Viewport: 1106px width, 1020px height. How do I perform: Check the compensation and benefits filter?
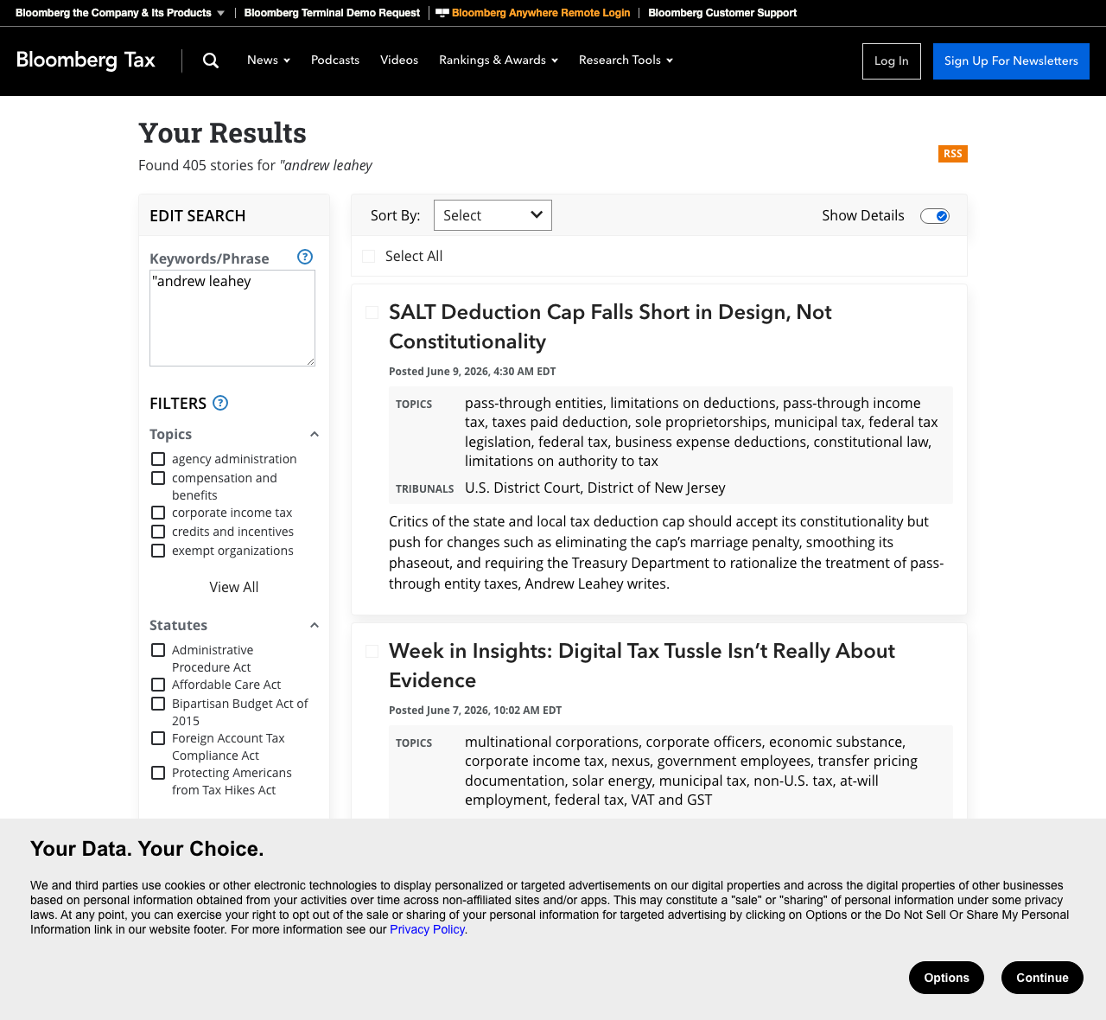(158, 478)
